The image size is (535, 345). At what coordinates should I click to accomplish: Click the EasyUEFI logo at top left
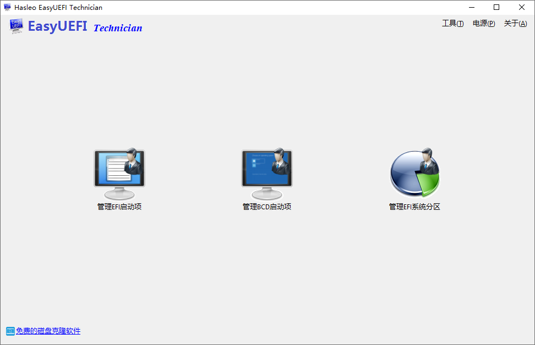(x=16, y=25)
